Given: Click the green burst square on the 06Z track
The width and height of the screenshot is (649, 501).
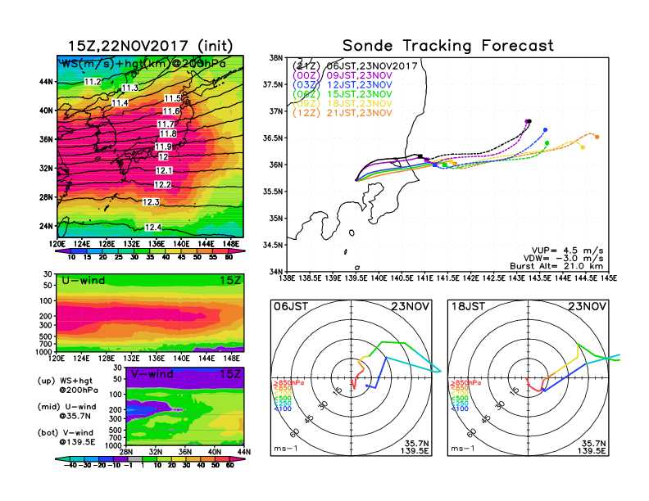Looking at the screenshot, I should pyautogui.click(x=444, y=165).
